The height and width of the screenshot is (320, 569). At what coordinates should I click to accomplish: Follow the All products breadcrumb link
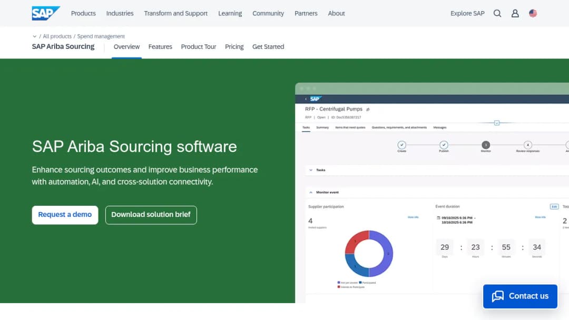(x=57, y=36)
